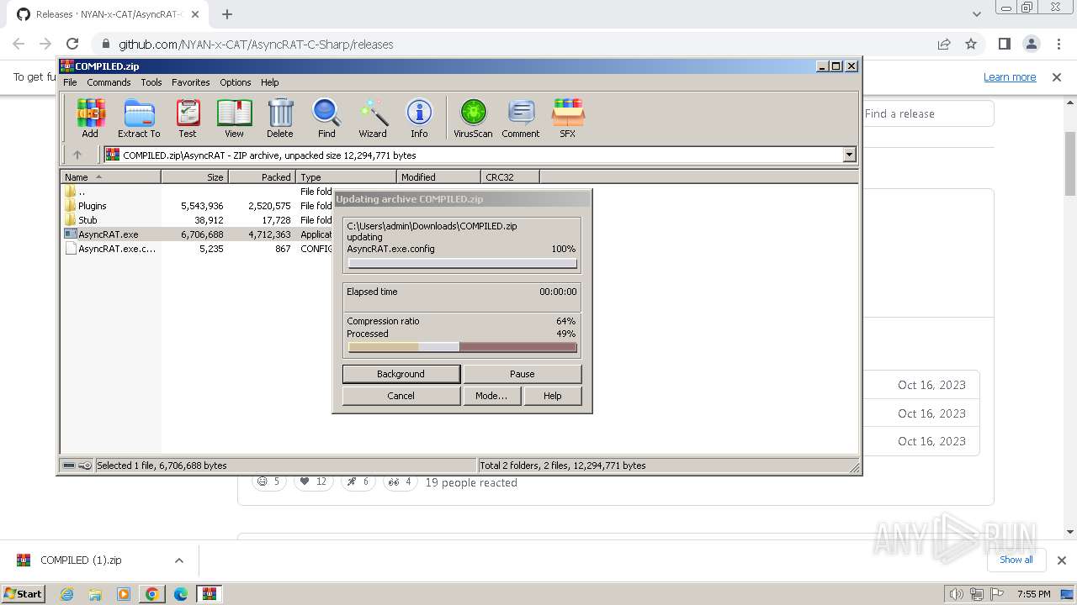1077x605 pixels.
Task: Click the Background button in update dialog
Action: coord(401,374)
